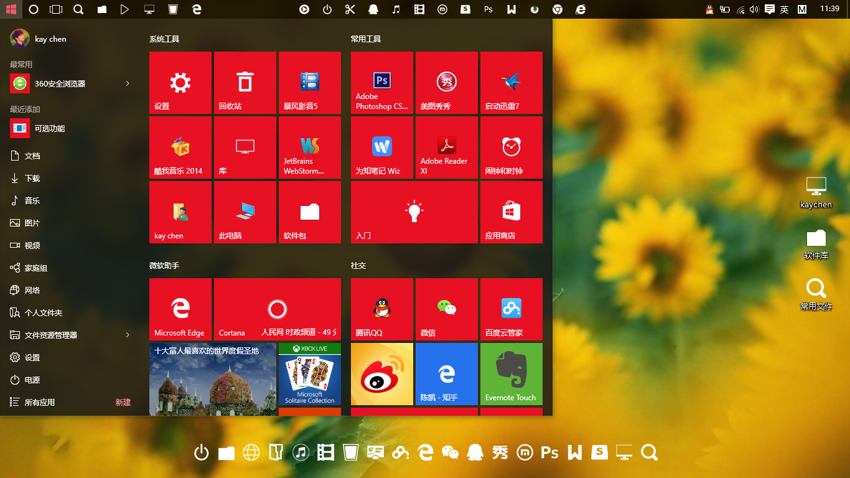850x478 pixels.
Task: Open Chrome from the top taskbar
Action: click(x=558, y=9)
